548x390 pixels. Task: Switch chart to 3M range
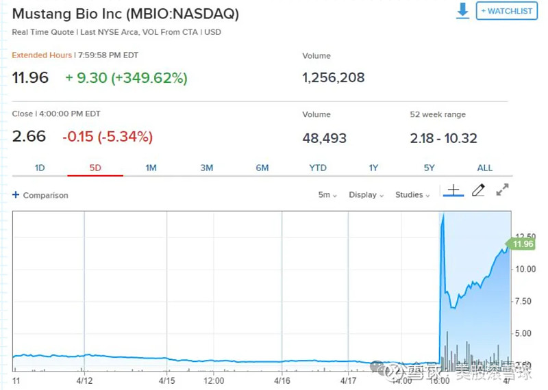click(207, 168)
